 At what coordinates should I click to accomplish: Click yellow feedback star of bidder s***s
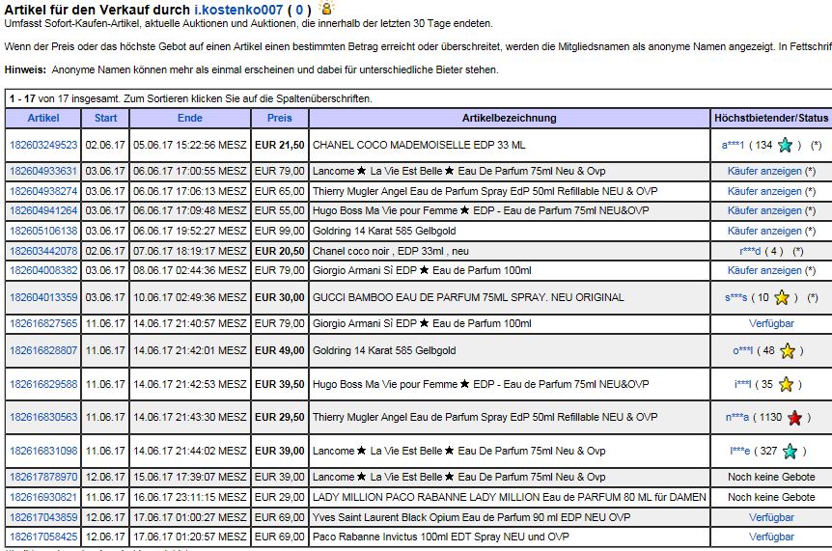pos(782,297)
